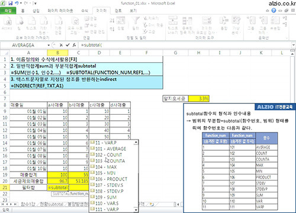296x213 pixels.
Task: Click the fx Insert Function button
Action: (x=74, y=45)
